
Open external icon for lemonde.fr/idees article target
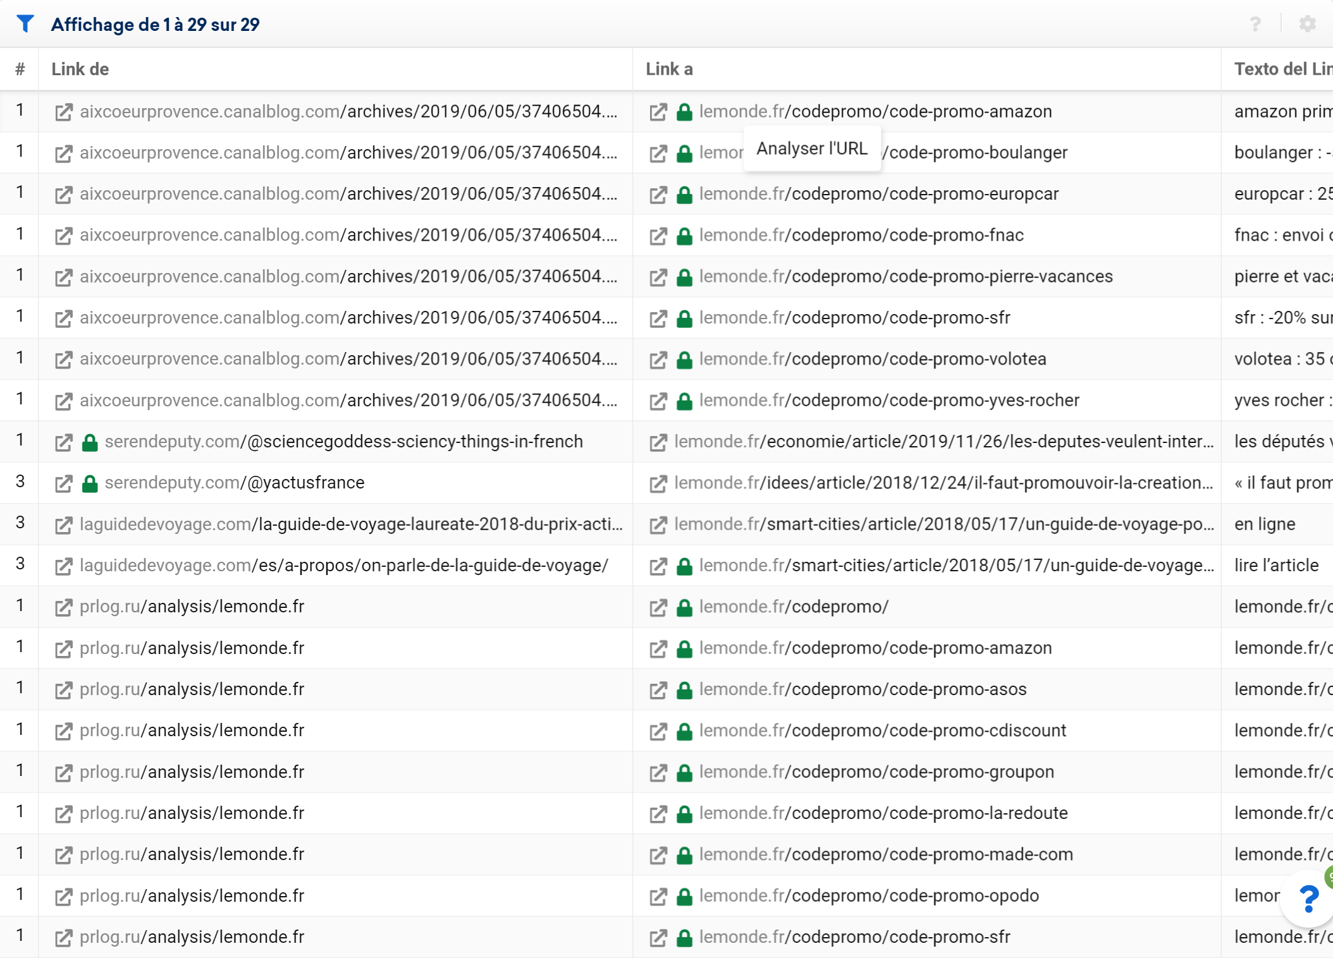click(x=658, y=483)
